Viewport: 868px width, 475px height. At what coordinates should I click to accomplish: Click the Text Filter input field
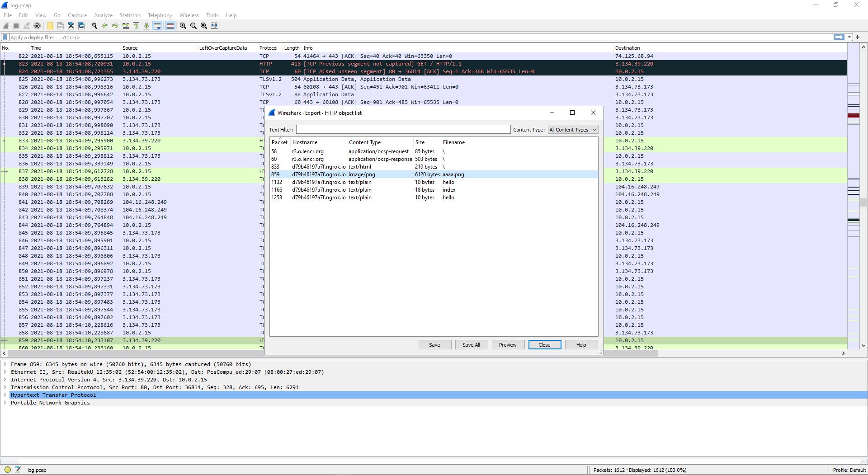tap(403, 130)
